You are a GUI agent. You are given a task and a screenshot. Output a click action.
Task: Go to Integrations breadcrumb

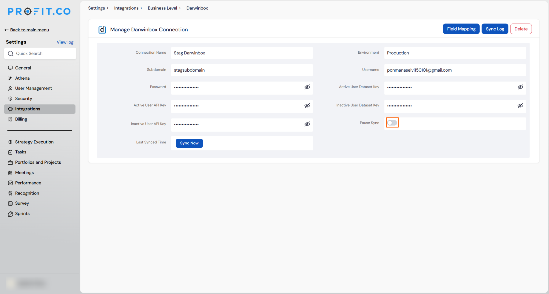[x=126, y=8]
